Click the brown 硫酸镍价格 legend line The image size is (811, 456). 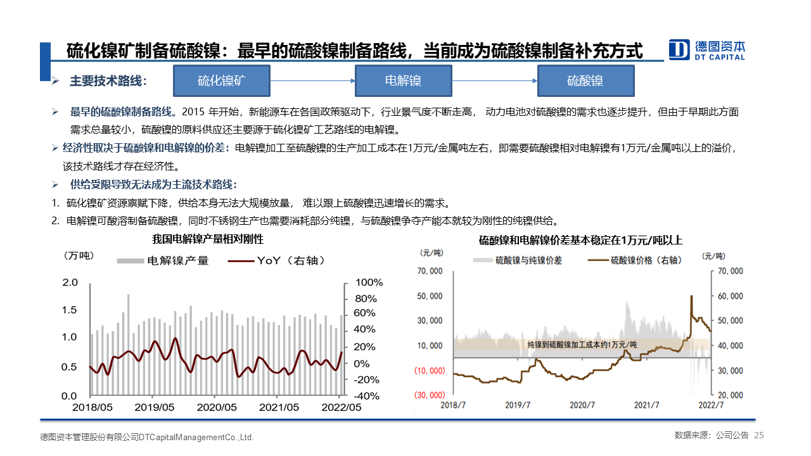click(x=598, y=260)
